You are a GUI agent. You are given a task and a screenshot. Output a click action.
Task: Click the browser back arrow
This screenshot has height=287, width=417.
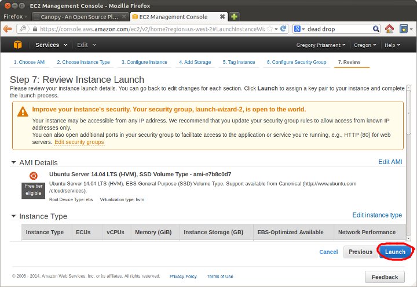8,29
